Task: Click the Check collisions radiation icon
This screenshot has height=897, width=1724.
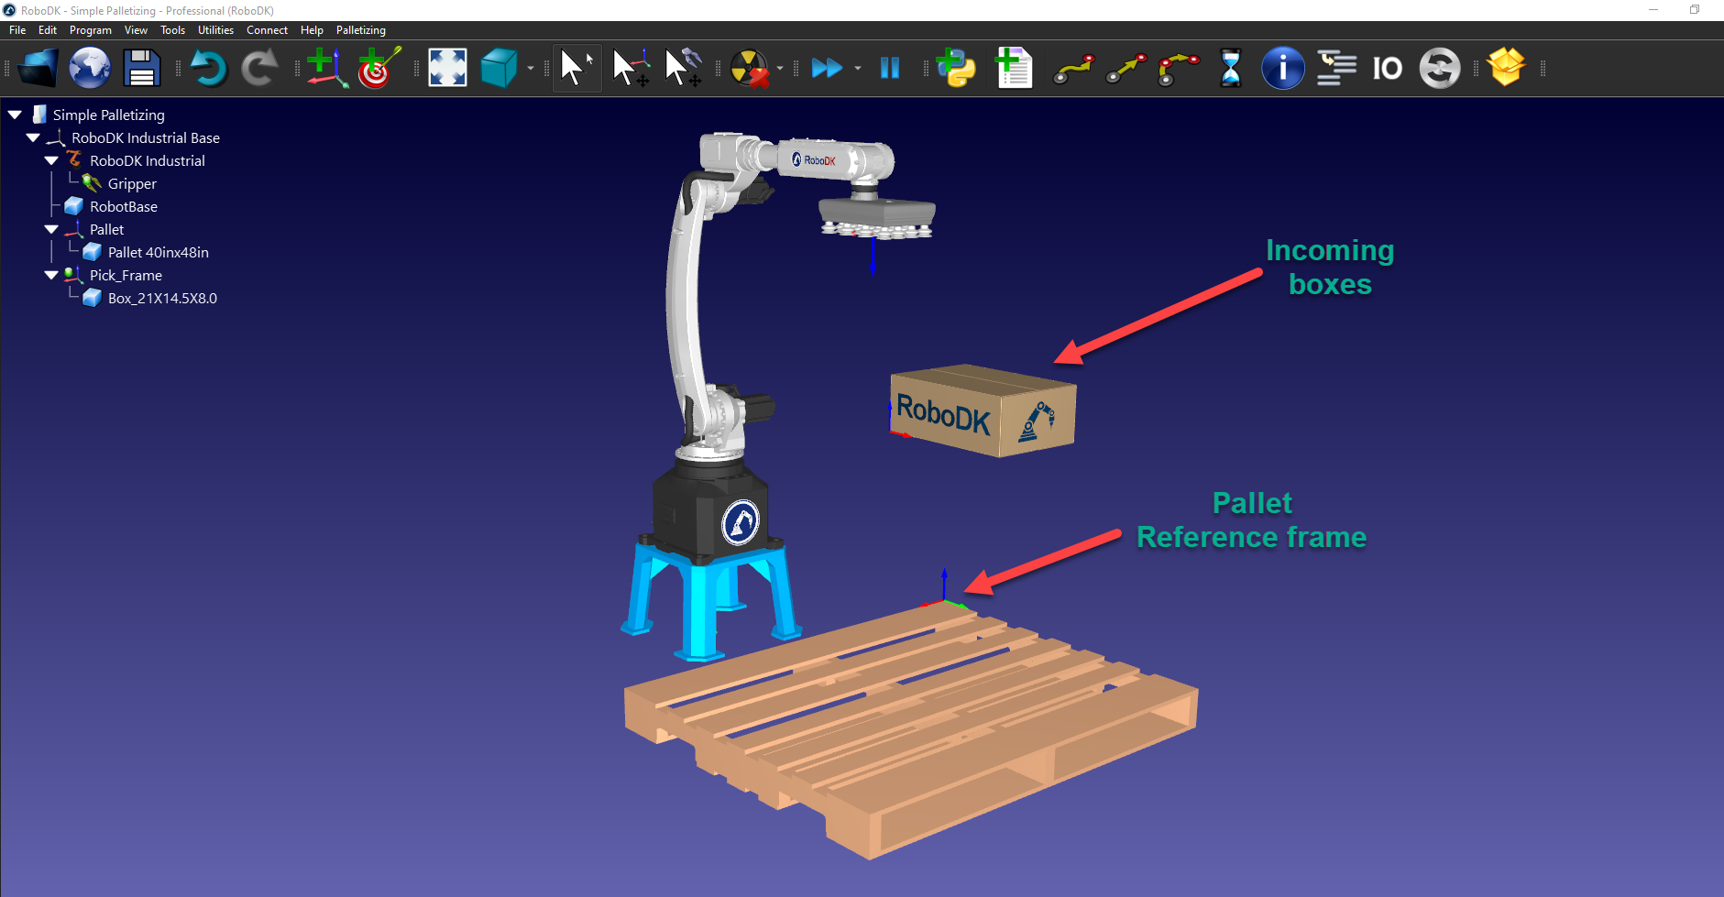Action: click(x=750, y=69)
